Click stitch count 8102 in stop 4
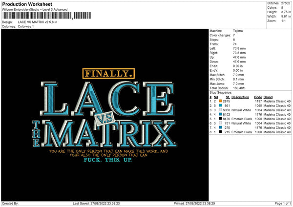Viewport: 293px width, 207px height. (x=226, y=115)
